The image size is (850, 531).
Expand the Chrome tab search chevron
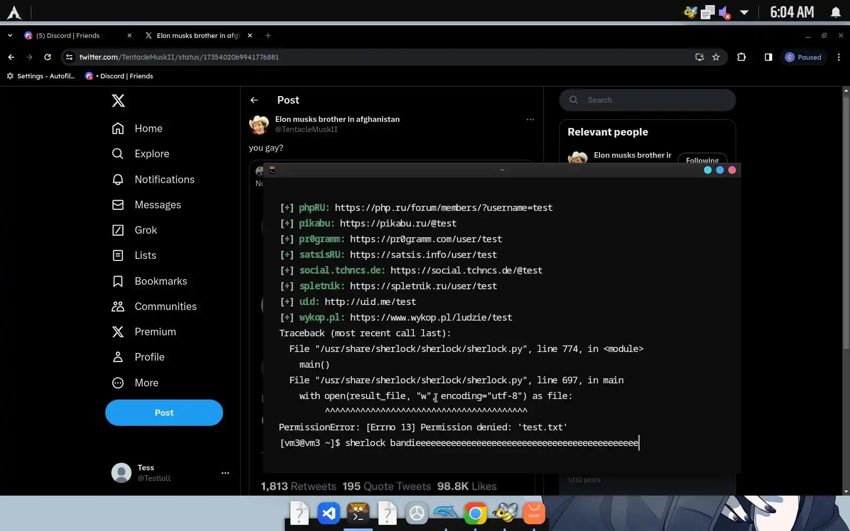(10, 35)
